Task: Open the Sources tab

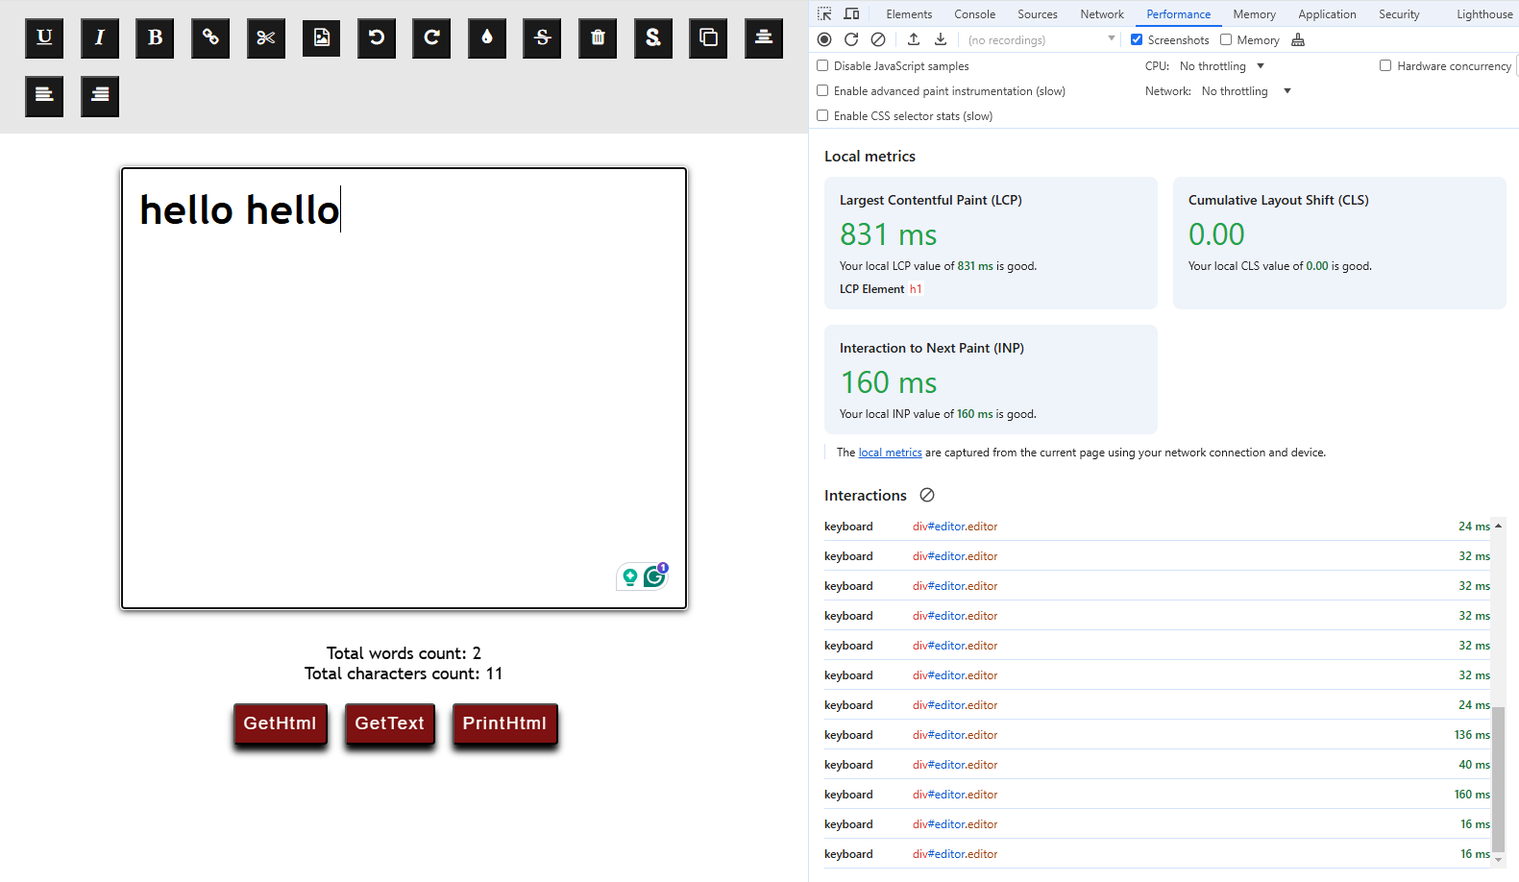Action: click(x=1038, y=13)
